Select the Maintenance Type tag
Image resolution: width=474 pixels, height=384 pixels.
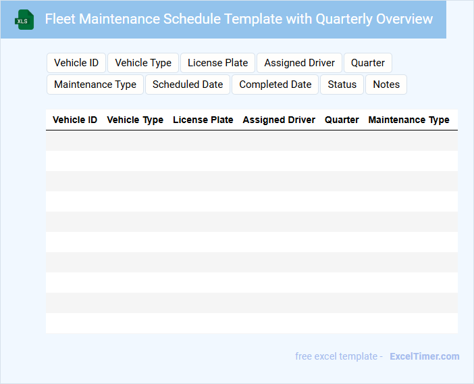pos(95,85)
